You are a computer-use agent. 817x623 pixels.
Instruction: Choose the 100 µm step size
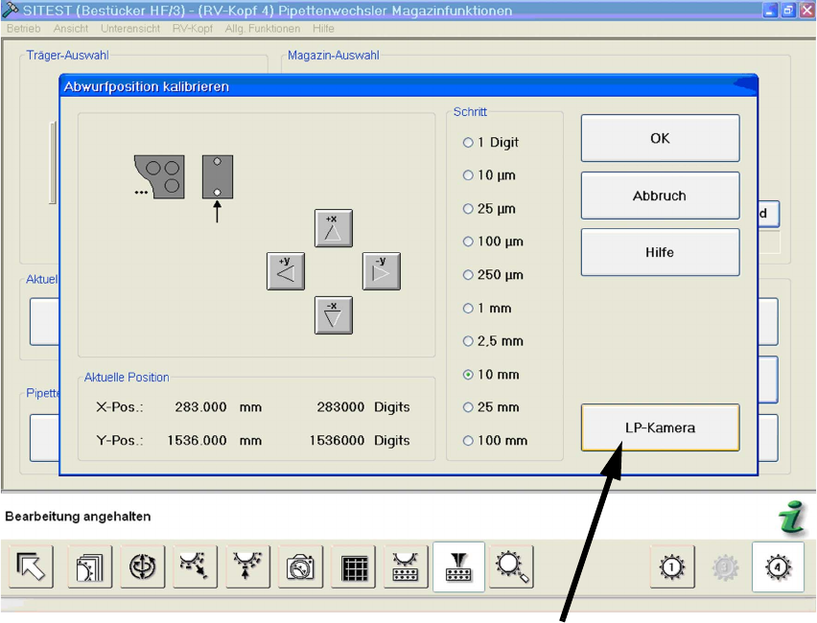point(469,242)
